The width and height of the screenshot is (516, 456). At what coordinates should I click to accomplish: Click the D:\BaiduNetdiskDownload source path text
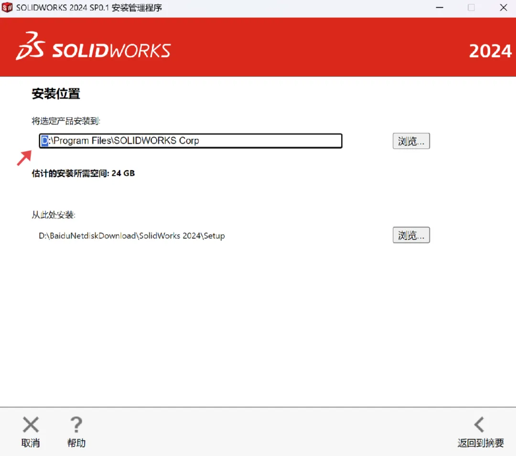click(132, 236)
